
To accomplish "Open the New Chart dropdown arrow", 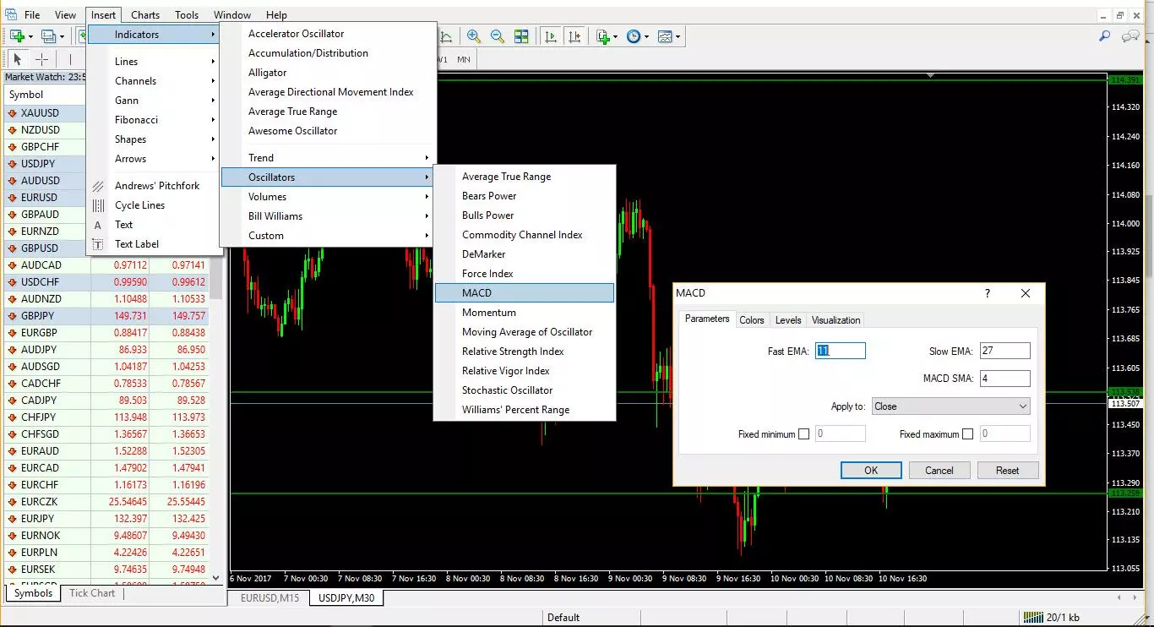I will pyautogui.click(x=30, y=36).
